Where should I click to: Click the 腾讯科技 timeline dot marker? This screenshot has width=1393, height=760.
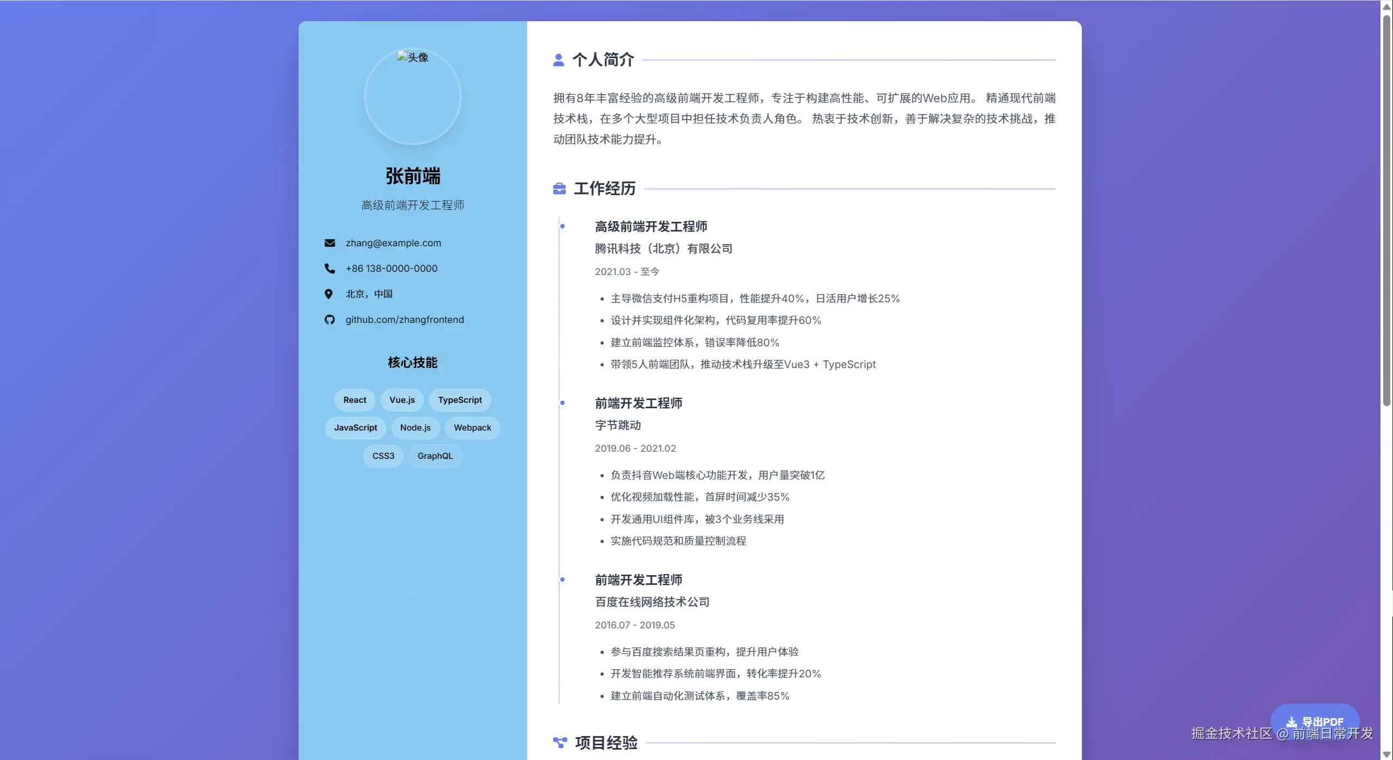click(x=562, y=226)
